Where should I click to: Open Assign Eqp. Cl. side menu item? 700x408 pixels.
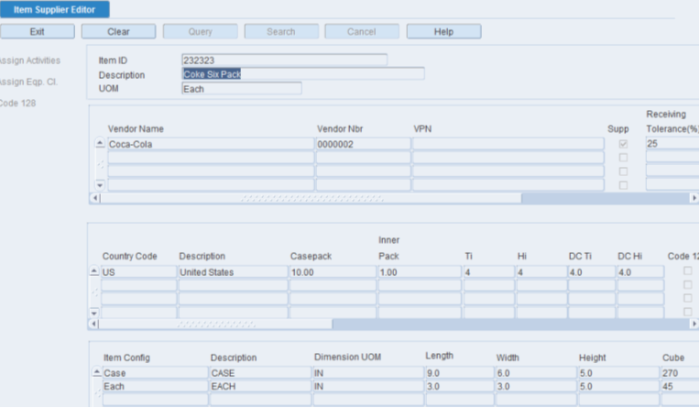click(x=28, y=82)
